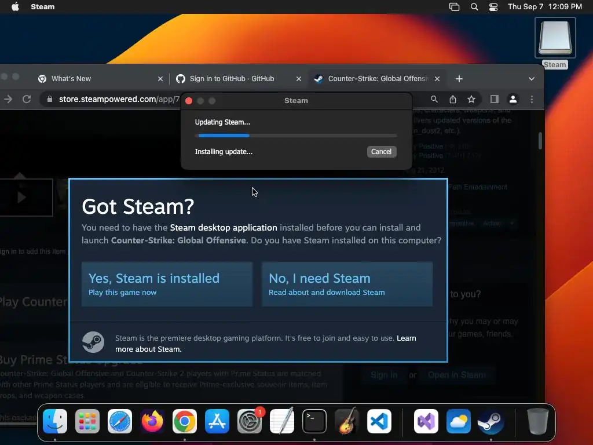Image resolution: width=593 pixels, height=445 pixels.
Task: Open Google Chrome in the Dock
Action: (x=185, y=421)
